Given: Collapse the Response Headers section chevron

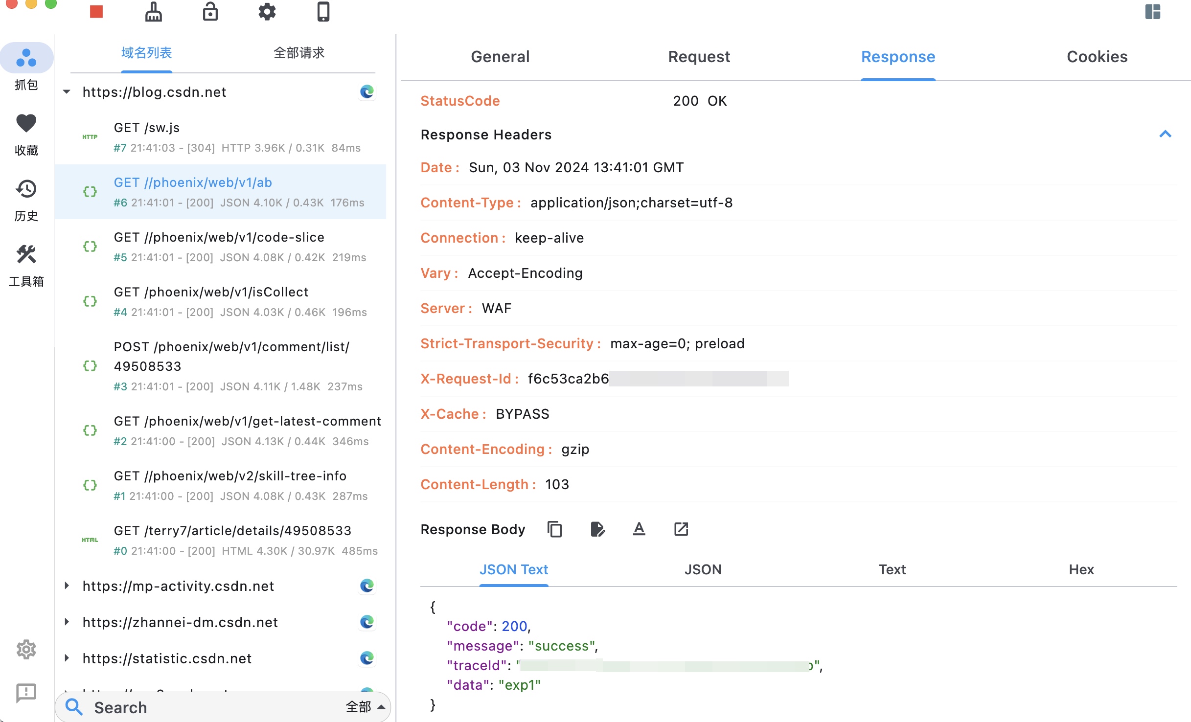Looking at the screenshot, I should (x=1165, y=135).
